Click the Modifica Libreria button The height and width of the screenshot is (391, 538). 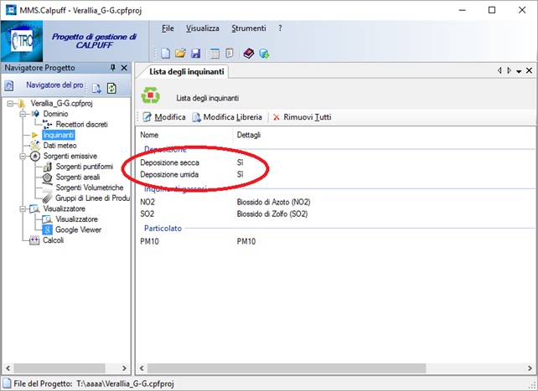point(227,117)
